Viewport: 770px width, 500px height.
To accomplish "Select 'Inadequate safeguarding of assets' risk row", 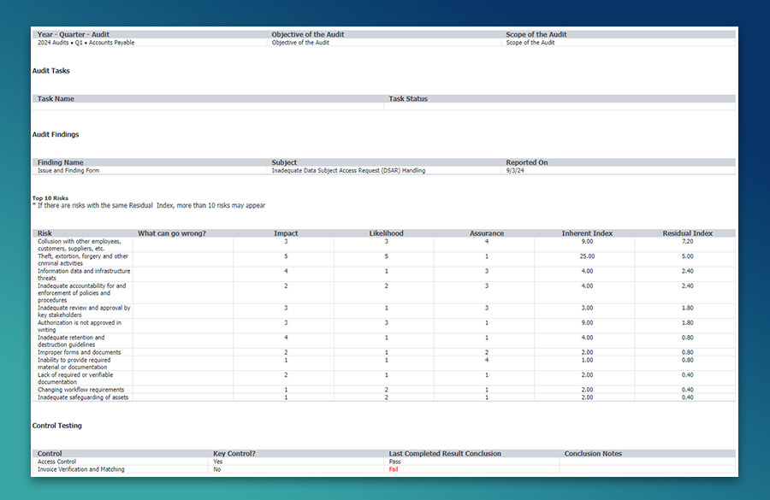I will (x=383, y=397).
